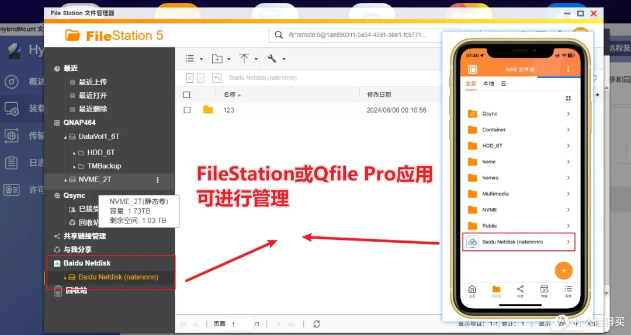Open tools dropdown arrow
Screen dimensions: 631x335
click(284, 59)
